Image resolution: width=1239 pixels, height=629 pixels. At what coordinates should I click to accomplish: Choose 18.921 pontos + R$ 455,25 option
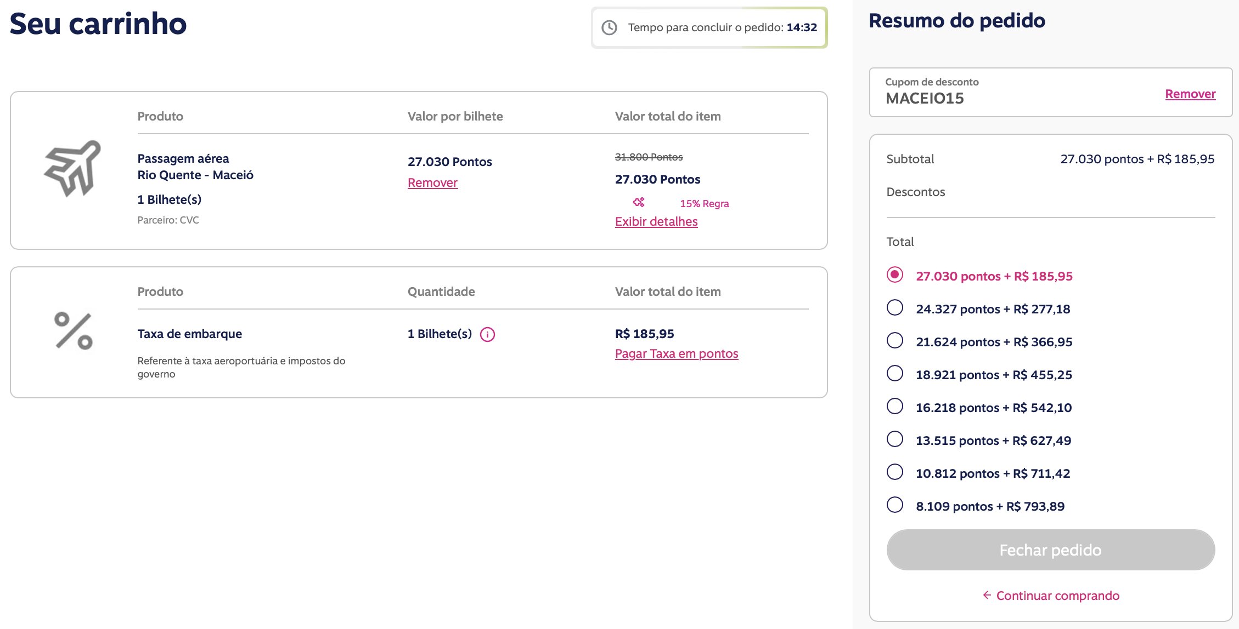(x=895, y=373)
